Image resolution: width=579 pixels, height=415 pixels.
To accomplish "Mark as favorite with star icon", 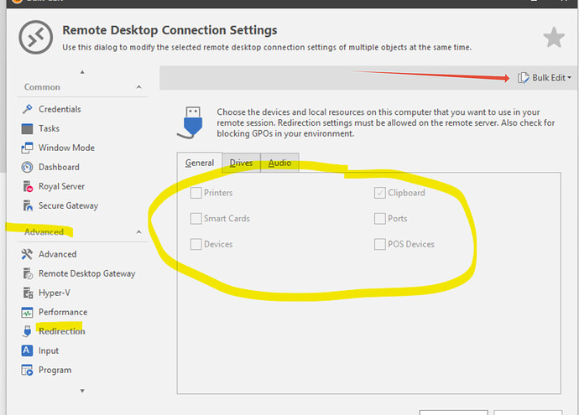I will tap(553, 38).
